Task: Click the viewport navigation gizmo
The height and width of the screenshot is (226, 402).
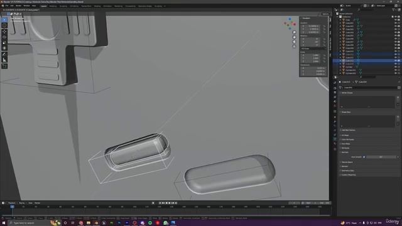Action: [290, 24]
